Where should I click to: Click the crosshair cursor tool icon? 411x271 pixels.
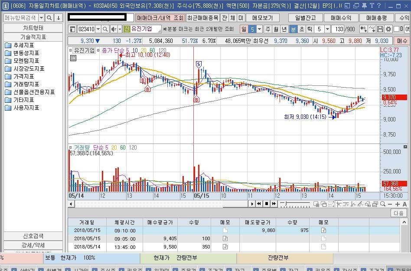click(x=339, y=204)
